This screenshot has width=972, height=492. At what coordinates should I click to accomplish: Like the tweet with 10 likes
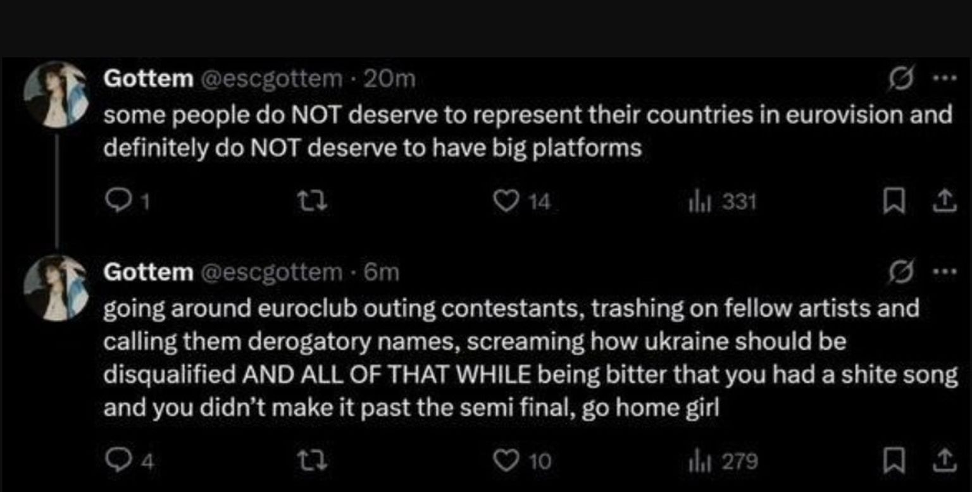(504, 462)
